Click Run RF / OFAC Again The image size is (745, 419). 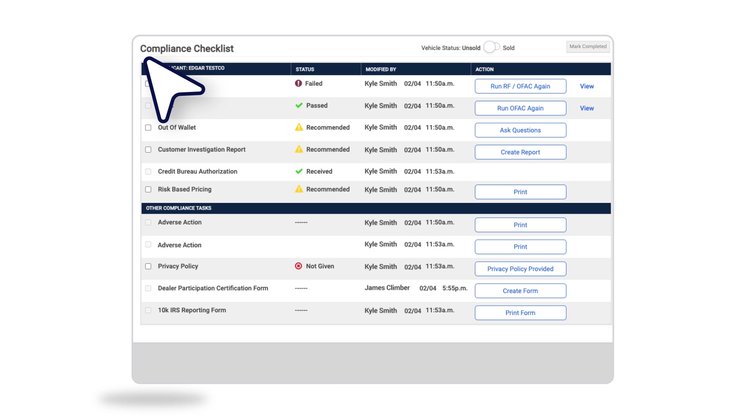point(520,86)
